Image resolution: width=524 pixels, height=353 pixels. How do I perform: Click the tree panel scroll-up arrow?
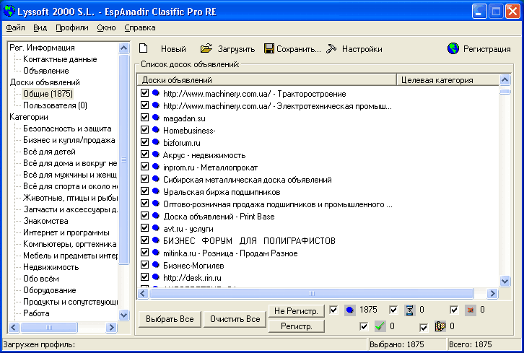tap(123, 48)
